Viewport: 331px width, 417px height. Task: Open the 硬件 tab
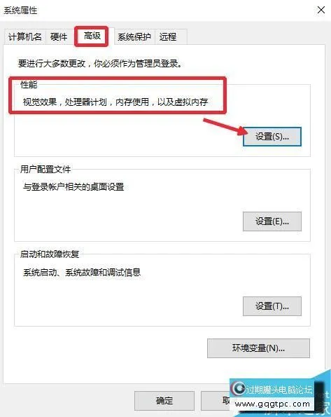point(59,36)
